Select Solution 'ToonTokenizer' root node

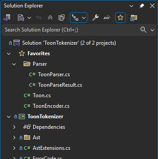69,43
